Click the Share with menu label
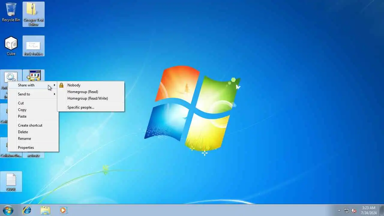 coord(26,85)
